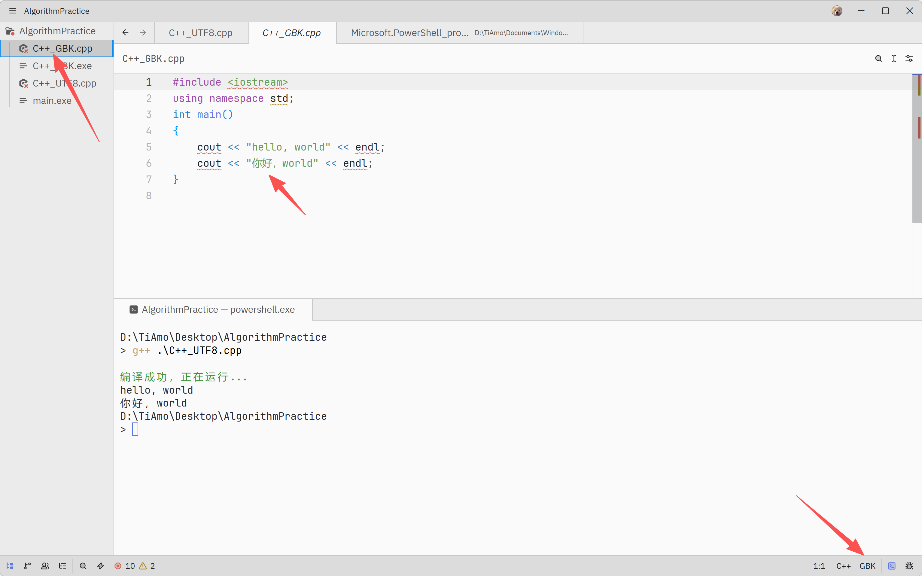Toggle the terminal panel icon

(892, 566)
